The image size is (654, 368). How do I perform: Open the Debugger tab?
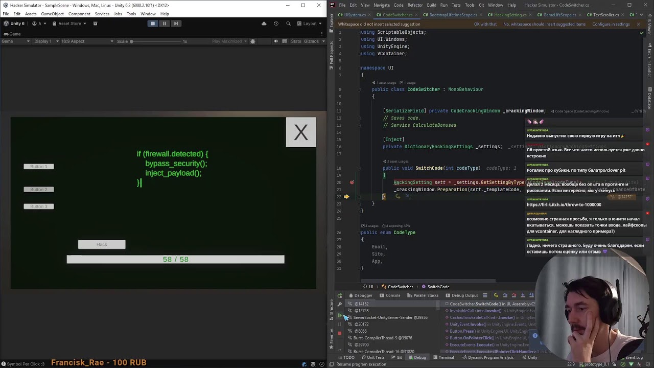tap(360, 295)
